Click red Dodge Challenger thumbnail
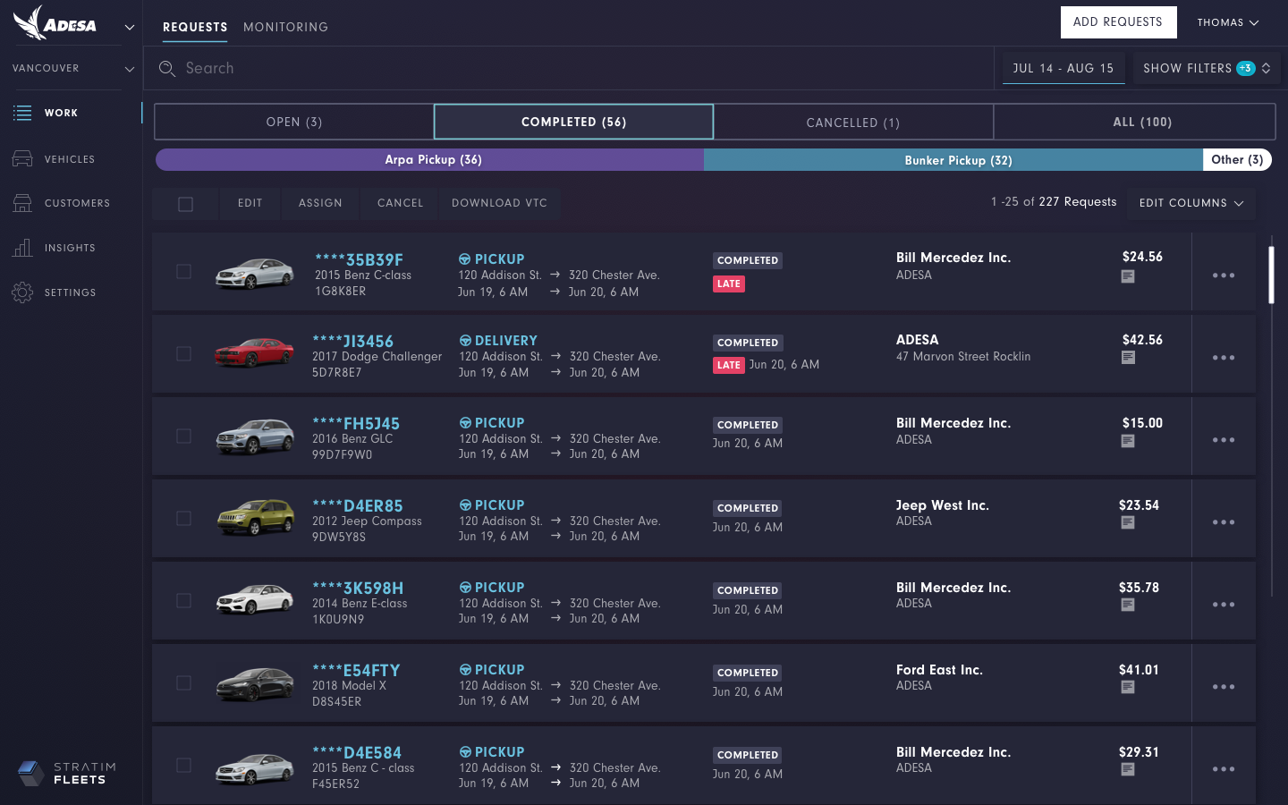 255,352
